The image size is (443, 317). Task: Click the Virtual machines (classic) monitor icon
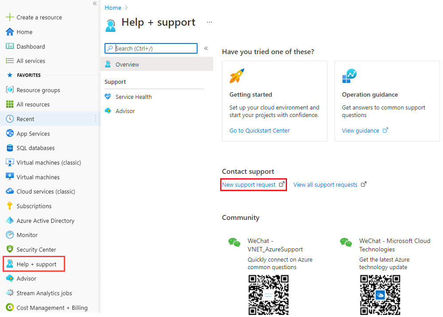(x=10, y=162)
